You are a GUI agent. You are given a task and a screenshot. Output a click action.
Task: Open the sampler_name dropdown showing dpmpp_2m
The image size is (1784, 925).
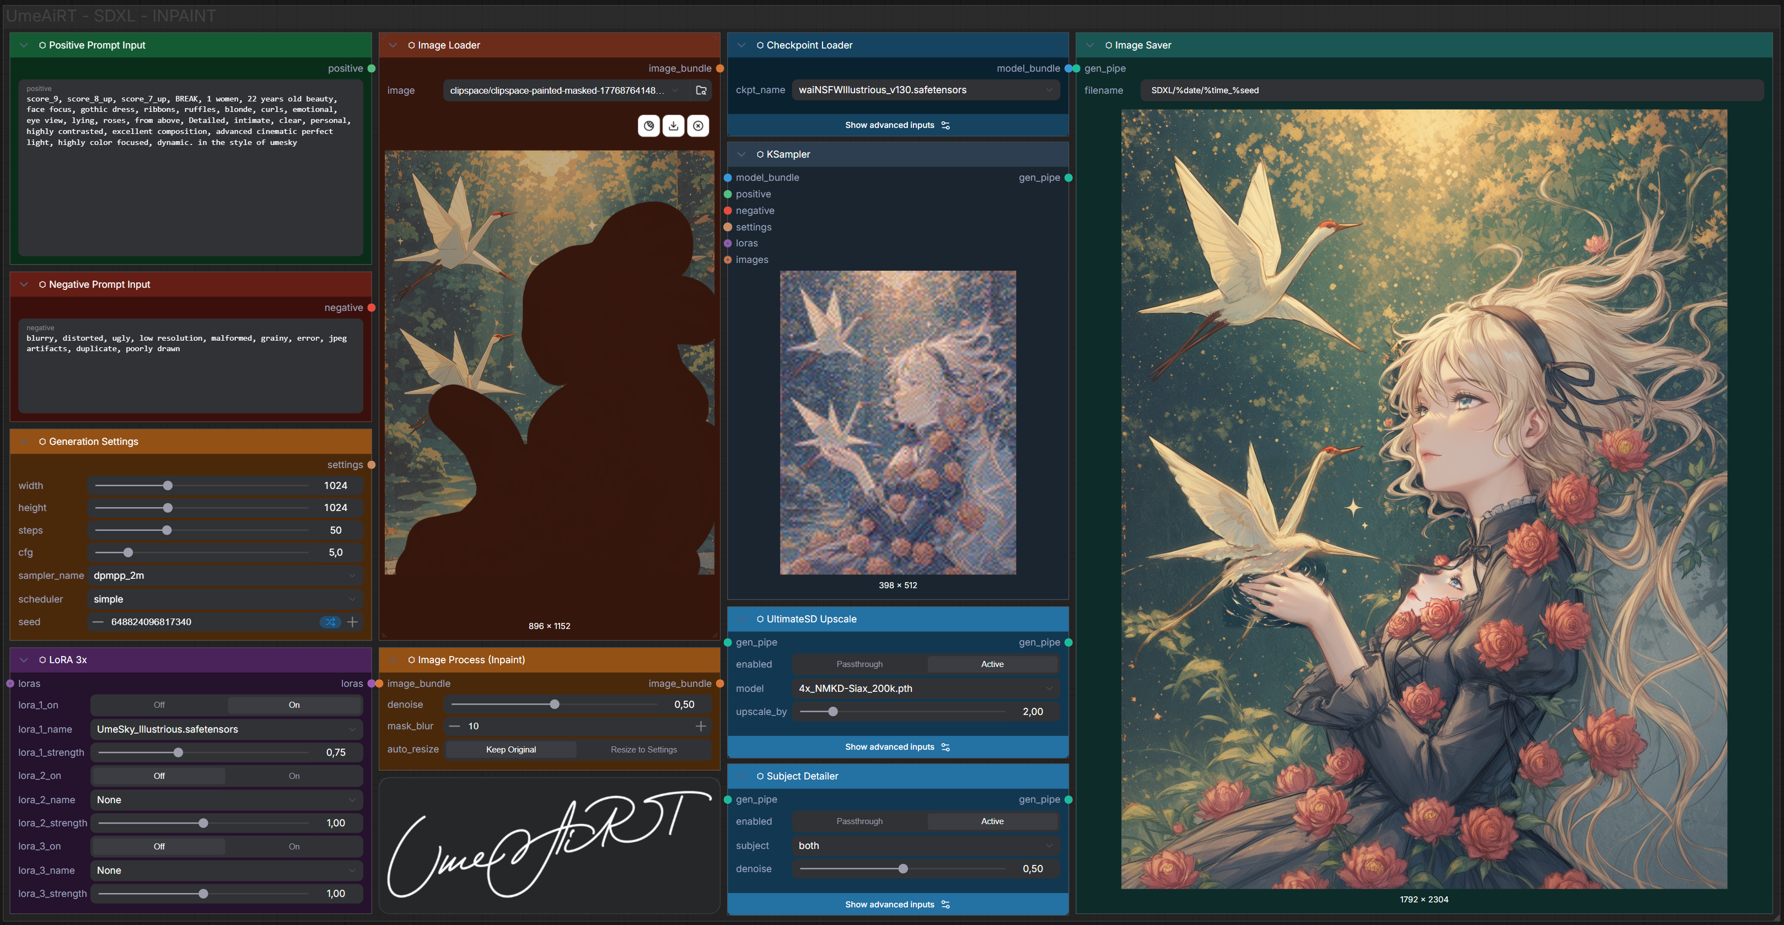pyautogui.click(x=225, y=576)
